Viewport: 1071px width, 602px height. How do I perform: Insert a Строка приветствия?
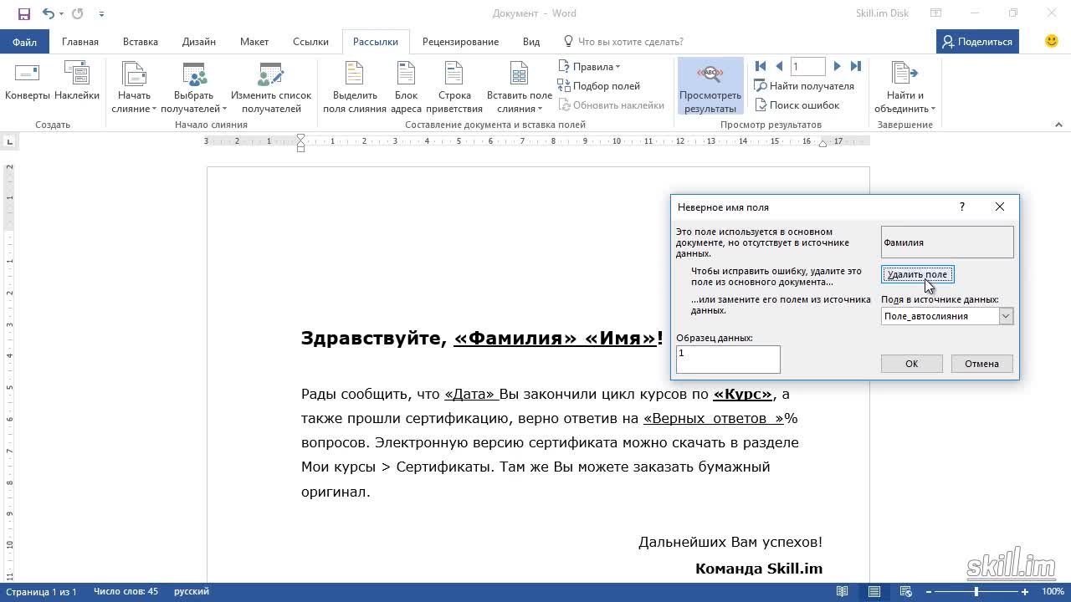pyautogui.click(x=454, y=87)
